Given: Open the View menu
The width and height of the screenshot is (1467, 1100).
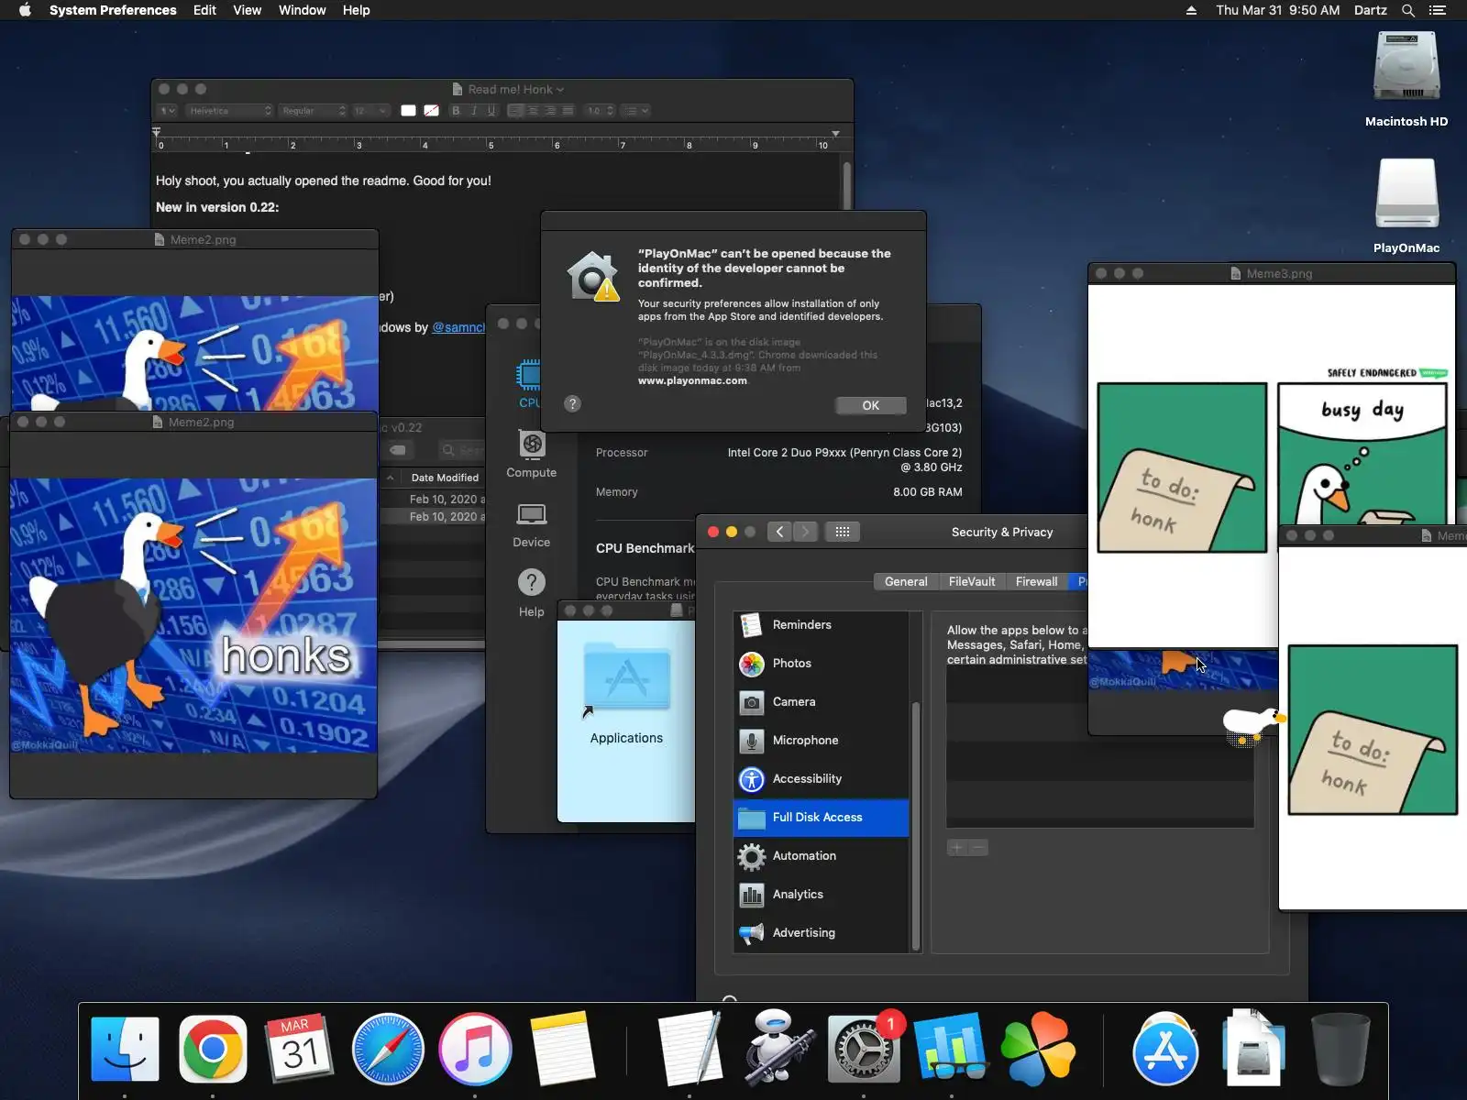Looking at the screenshot, I should pyautogui.click(x=247, y=10).
